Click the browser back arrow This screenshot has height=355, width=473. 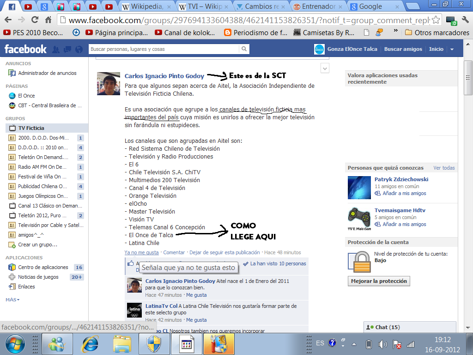coord(8,20)
